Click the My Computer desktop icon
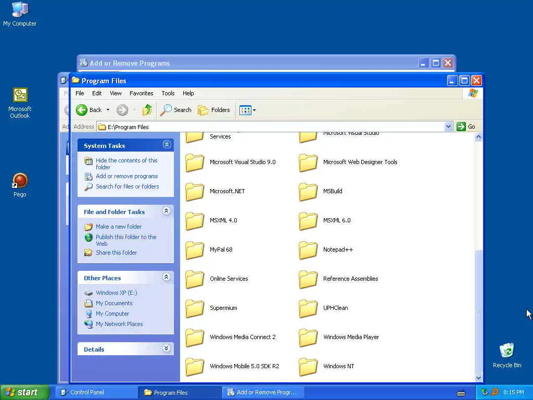 (20, 14)
